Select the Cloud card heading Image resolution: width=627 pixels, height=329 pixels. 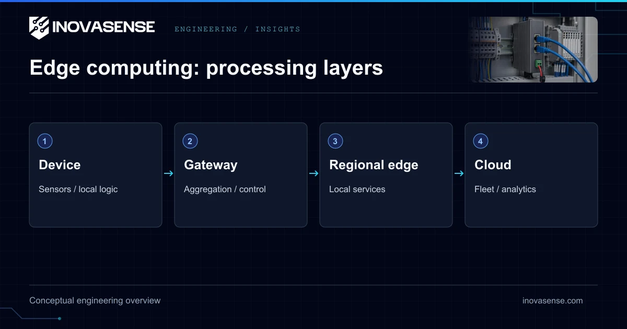pyautogui.click(x=493, y=165)
